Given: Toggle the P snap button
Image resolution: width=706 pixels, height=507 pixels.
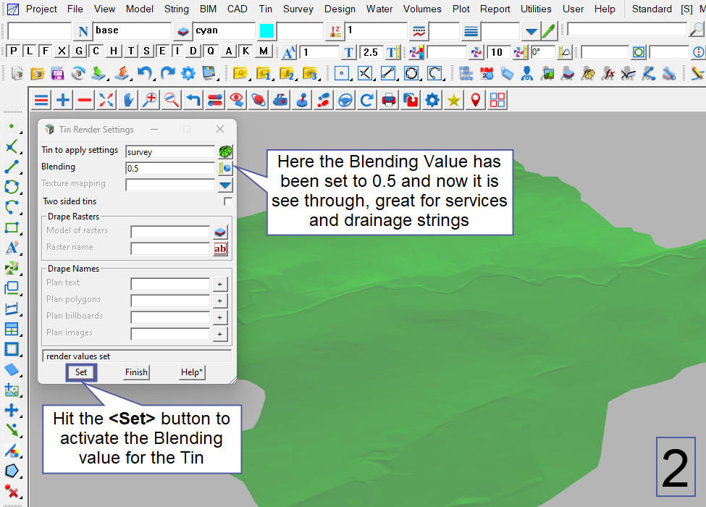Looking at the screenshot, I should (x=13, y=51).
